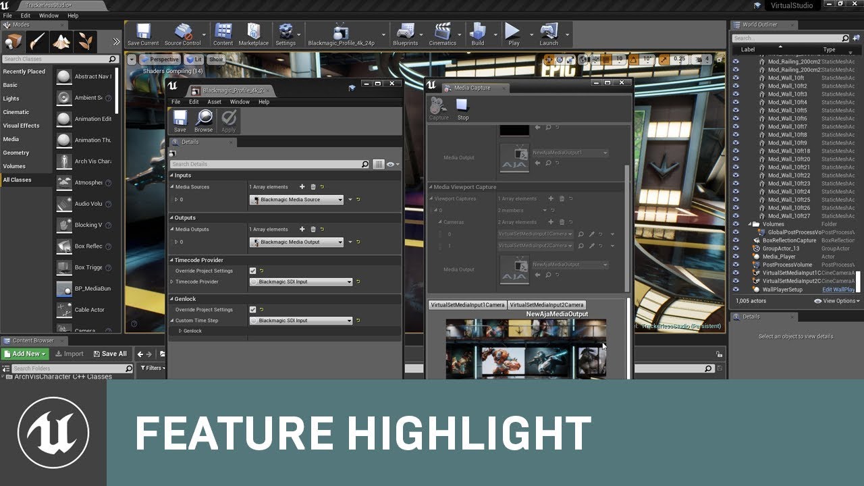The width and height of the screenshot is (864, 486).
Task: Open the Perspective viewport button
Action: tap(161, 59)
